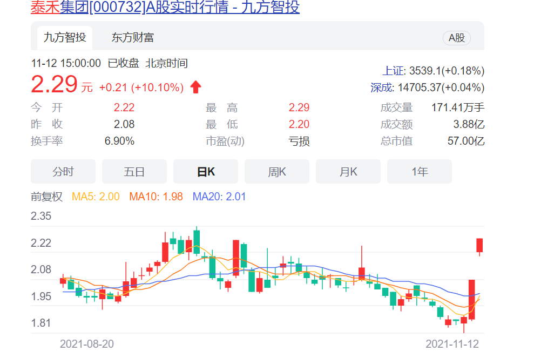Click the 1.81 price axis label
The image size is (534, 351).
pos(41,323)
